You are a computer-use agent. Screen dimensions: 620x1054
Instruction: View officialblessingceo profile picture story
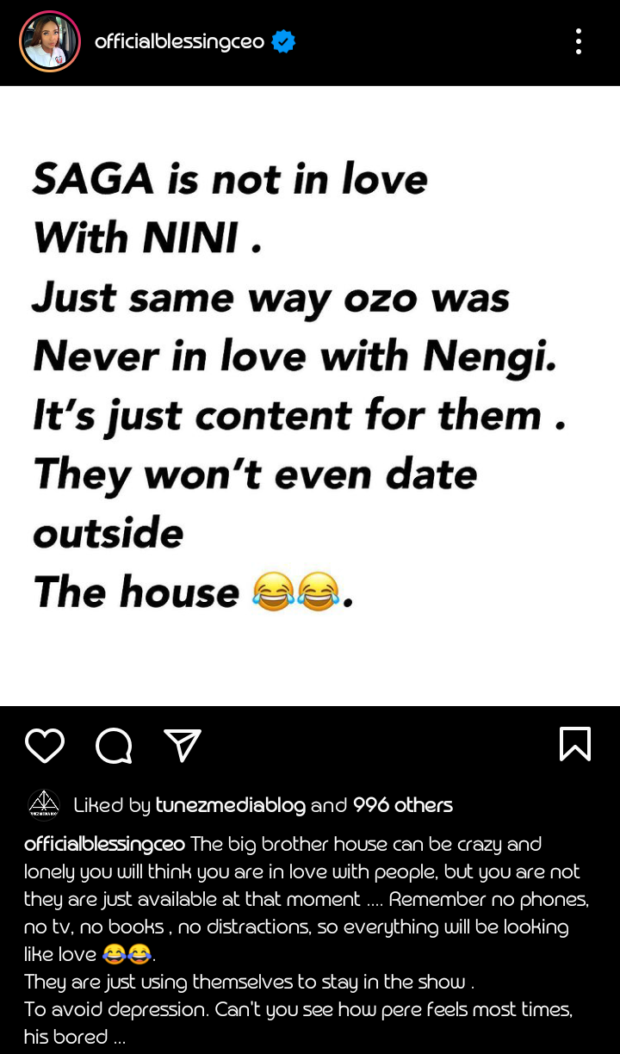tap(50, 41)
